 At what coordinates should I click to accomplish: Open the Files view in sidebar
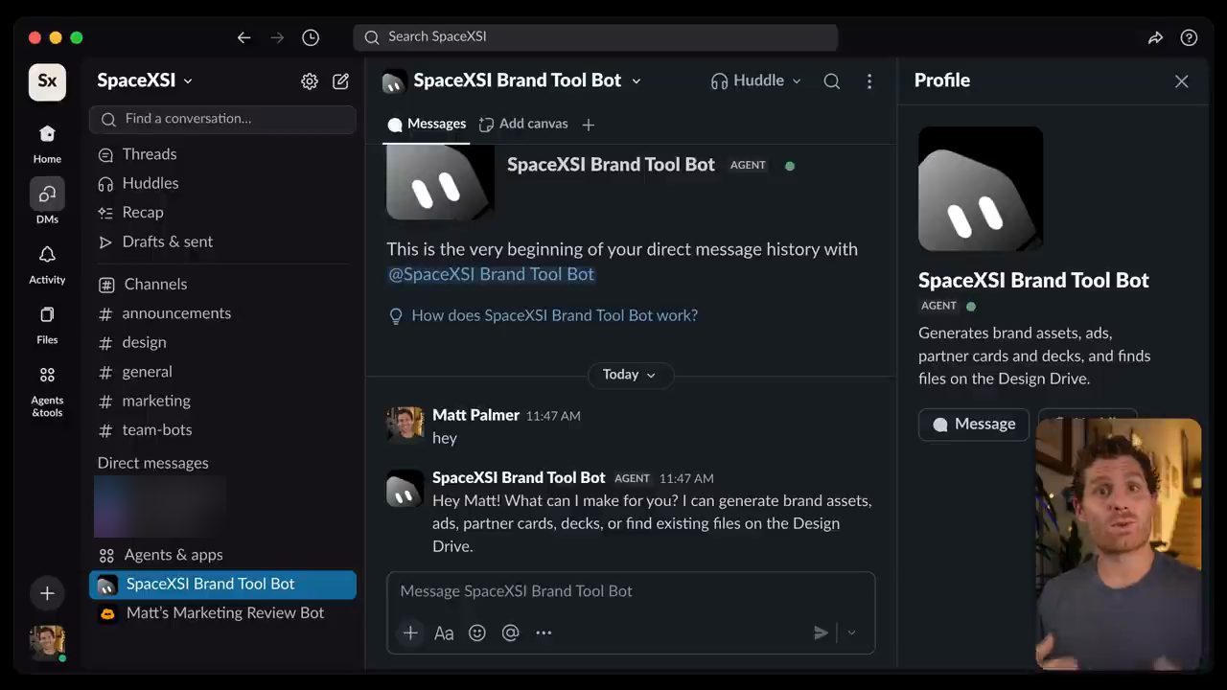(47, 323)
